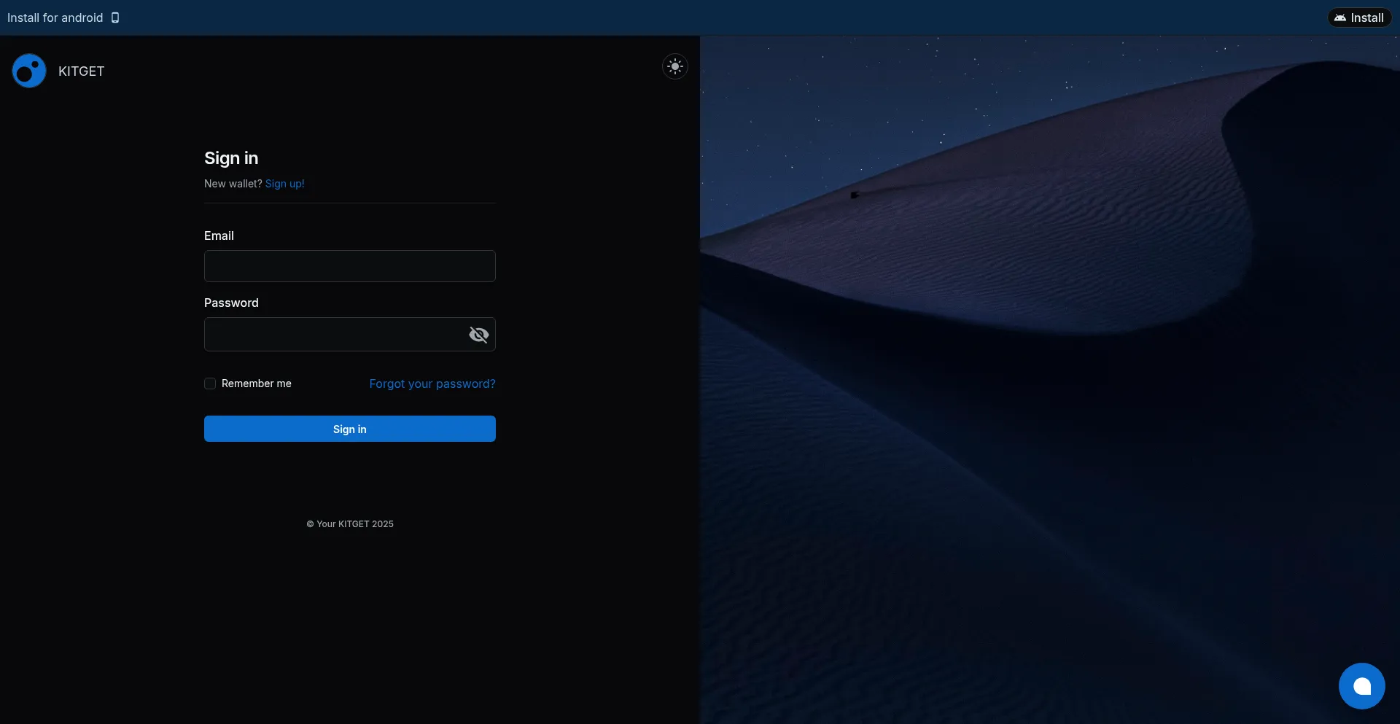Click the Android icon in the Install button

(x=1340, y=17)
